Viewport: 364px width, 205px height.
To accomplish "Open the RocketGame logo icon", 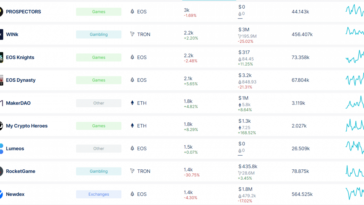I will (x=1, y=171).
